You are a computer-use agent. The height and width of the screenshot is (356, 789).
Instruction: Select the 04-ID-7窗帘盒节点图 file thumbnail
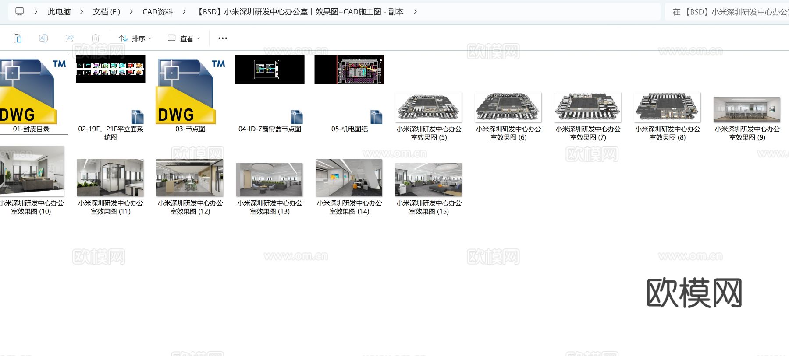pyautogui.click(x=270, y=69)
